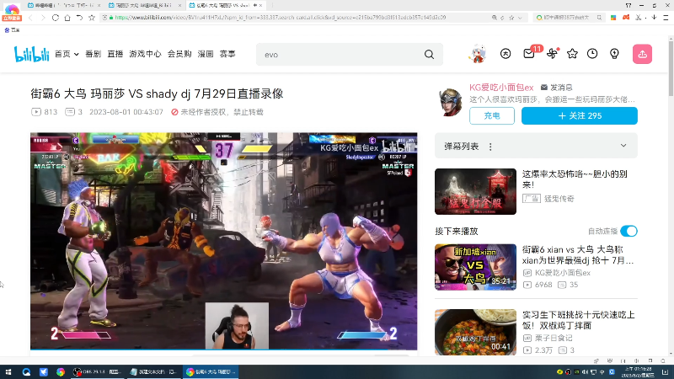Open the xian VS 大鸟 thumbnail
Image resolution: width=674 pixels, height=379 pixels.
click(475, 267)
